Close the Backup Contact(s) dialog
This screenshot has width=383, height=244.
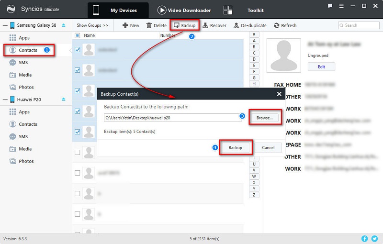(x=279, y=94)
